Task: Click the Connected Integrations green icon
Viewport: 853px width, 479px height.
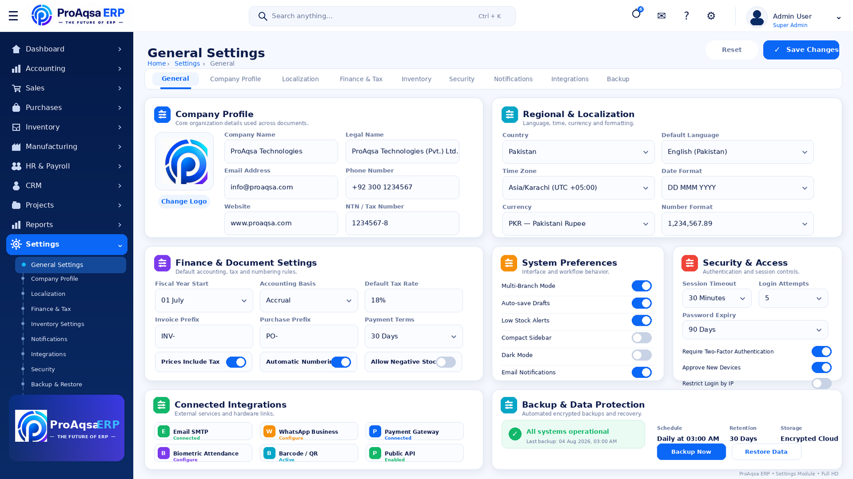Action: coord(162,405)
